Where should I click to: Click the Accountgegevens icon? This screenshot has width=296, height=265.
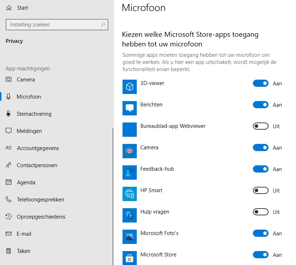(x=9, y=148)
